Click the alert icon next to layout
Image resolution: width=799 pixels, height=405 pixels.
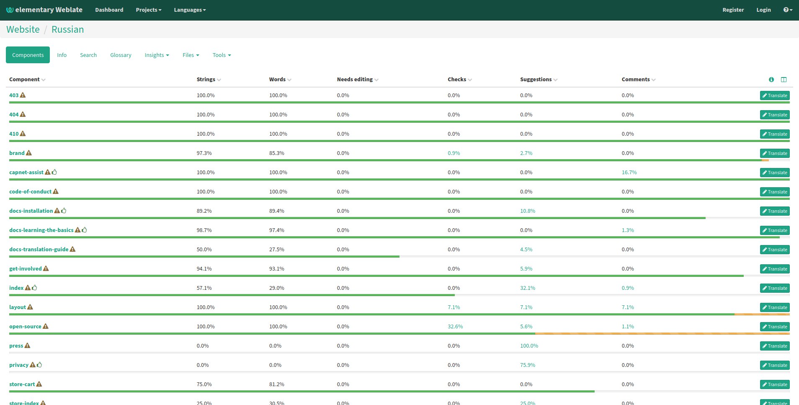[x=30, y=307]
